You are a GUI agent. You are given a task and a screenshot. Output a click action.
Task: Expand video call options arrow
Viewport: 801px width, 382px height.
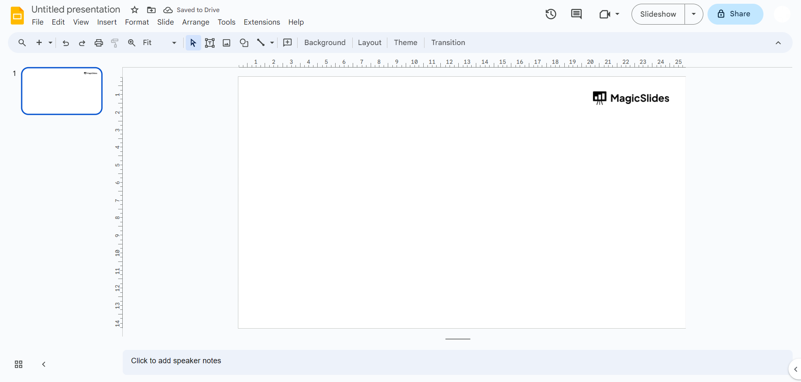tap(617, 14)
